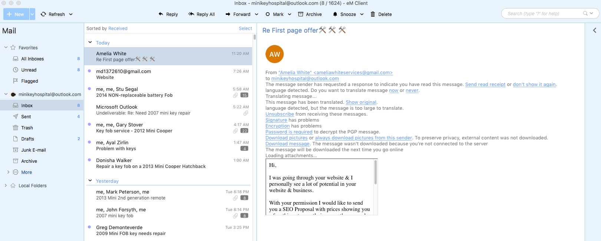Open the Flagged folder
601x241 pixels.
point(42,81)
